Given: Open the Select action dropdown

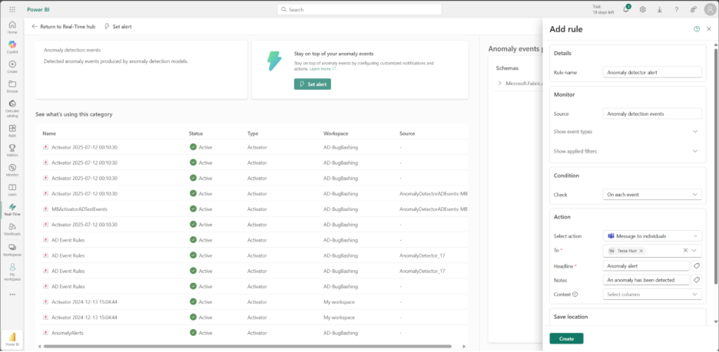Looking at the screenshot, I should point(652,236).
